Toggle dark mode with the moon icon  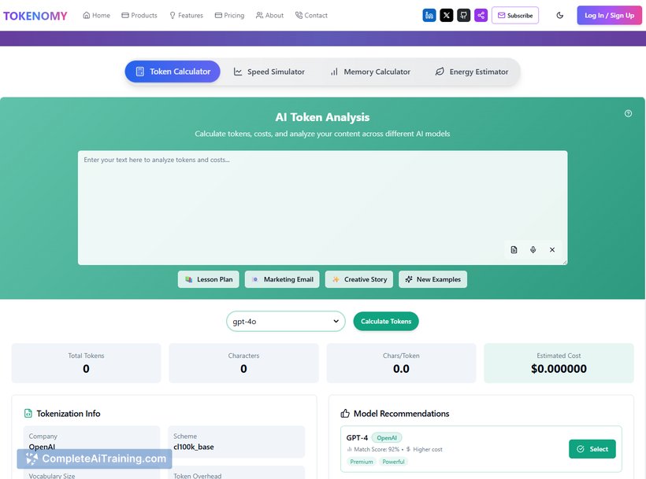pyautogui.click(x=559, y=14)
